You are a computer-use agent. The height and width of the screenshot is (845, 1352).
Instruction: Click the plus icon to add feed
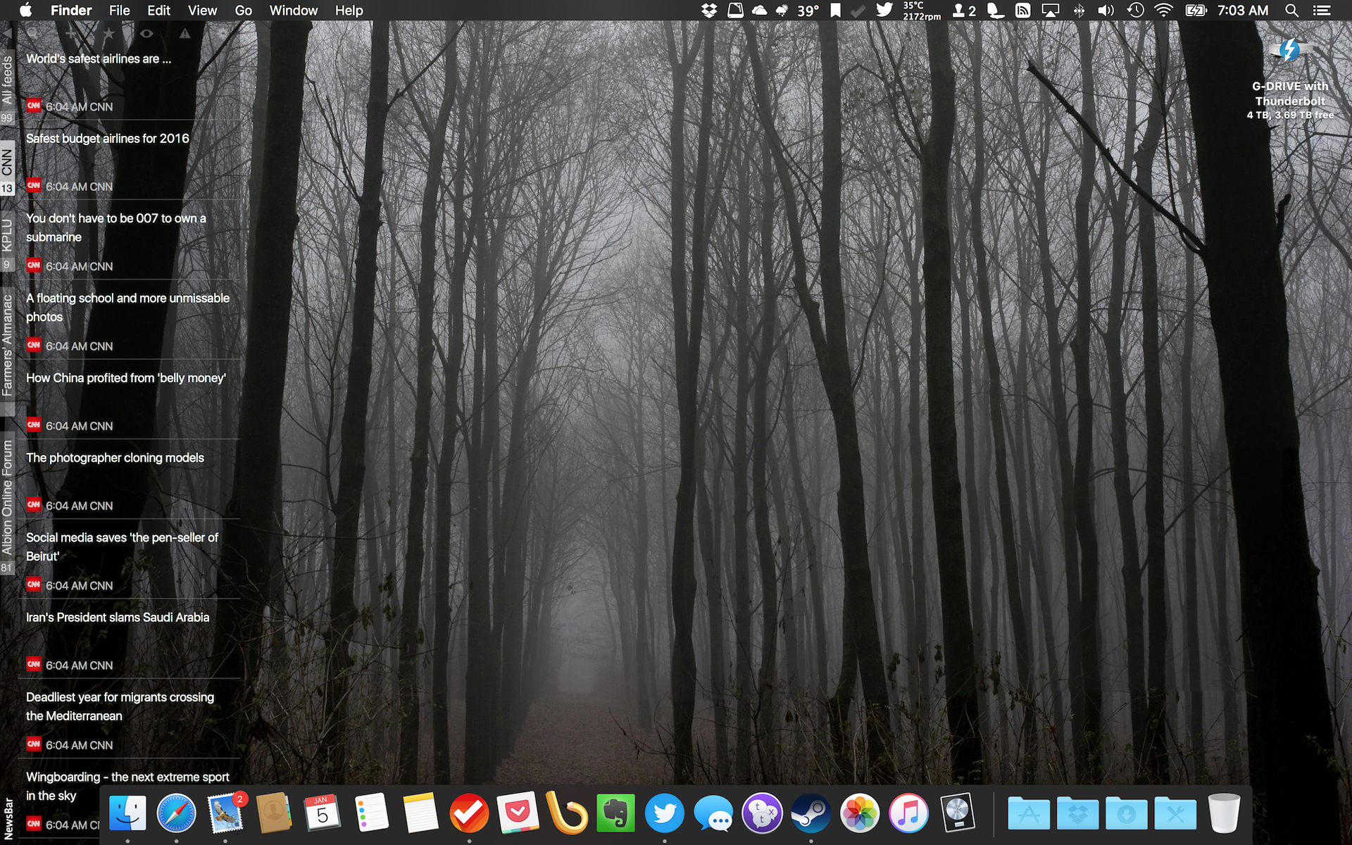click(x=70, y=33)
